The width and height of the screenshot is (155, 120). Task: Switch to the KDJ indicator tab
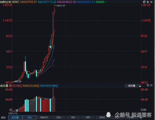tap(59, 117)
